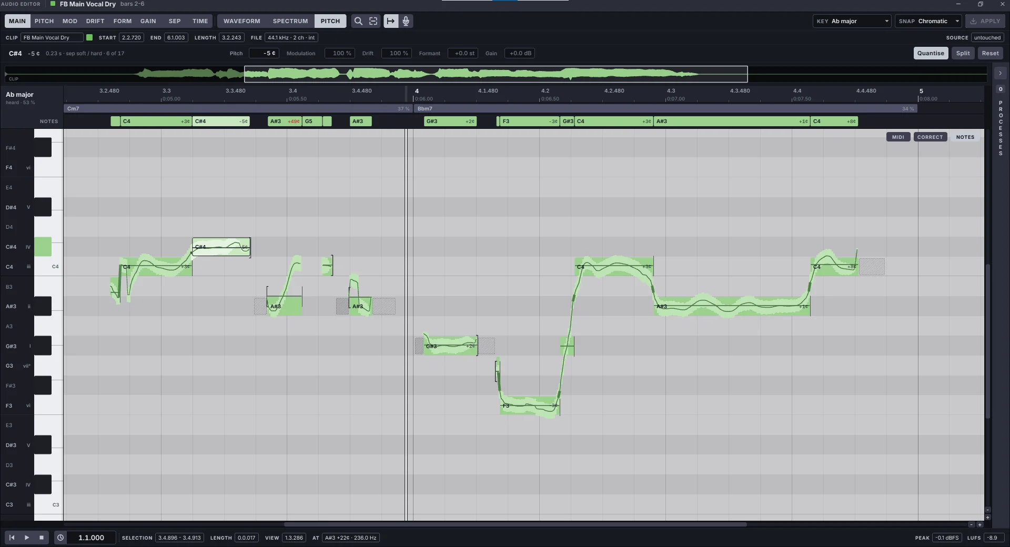
Task: Click the green clip color swatch
Action: (x=89, y=37)
